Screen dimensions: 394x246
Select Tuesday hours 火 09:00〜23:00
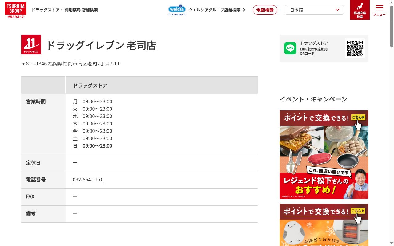(x=92, y=109)
